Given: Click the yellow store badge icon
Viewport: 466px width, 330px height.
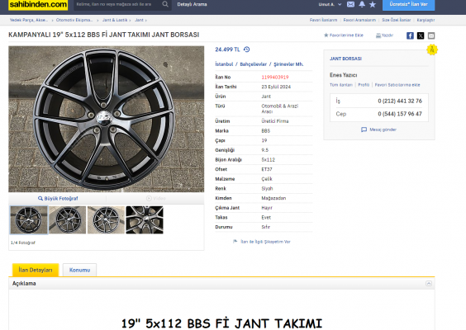Looking at the screenshot, I should click(x=432, y=49).
